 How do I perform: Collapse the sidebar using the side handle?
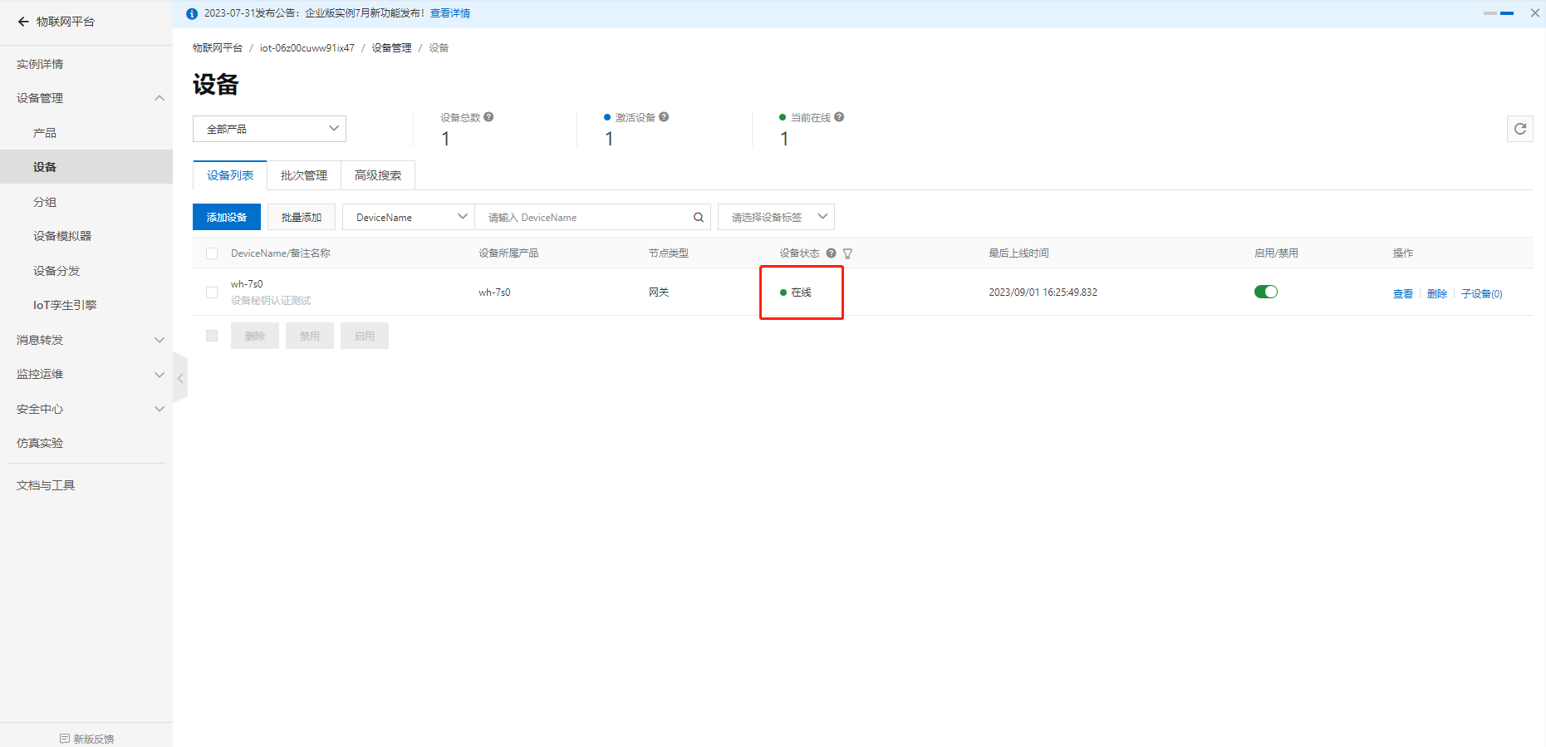click(180, 377)
